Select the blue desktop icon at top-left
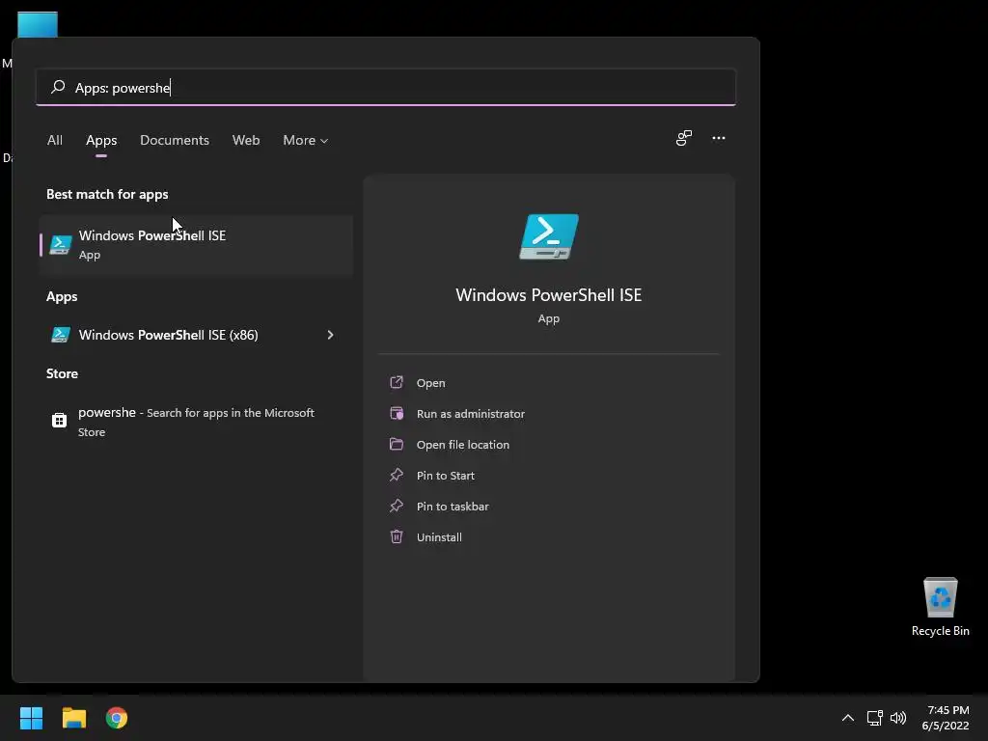The width and height of the screenshot is (988, 741). pos(38,24)
